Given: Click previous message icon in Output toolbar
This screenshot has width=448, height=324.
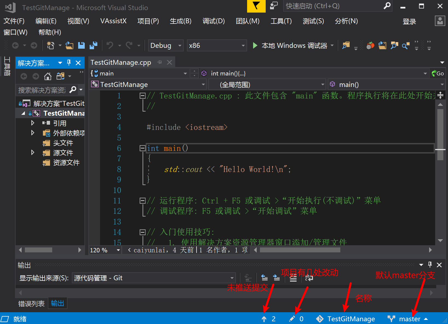Looking at the screenshot, I should coord(265,278).
